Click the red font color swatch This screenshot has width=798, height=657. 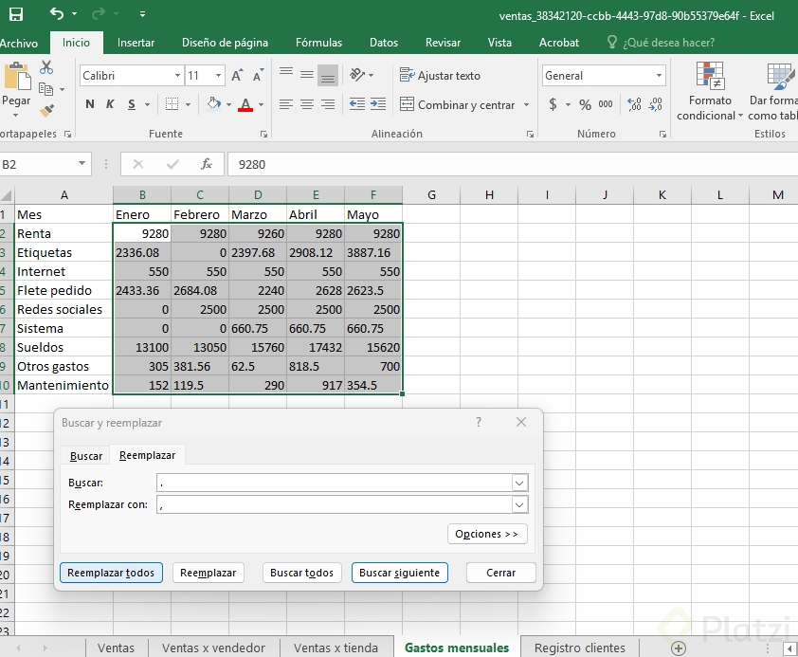(x=245, y=105)
